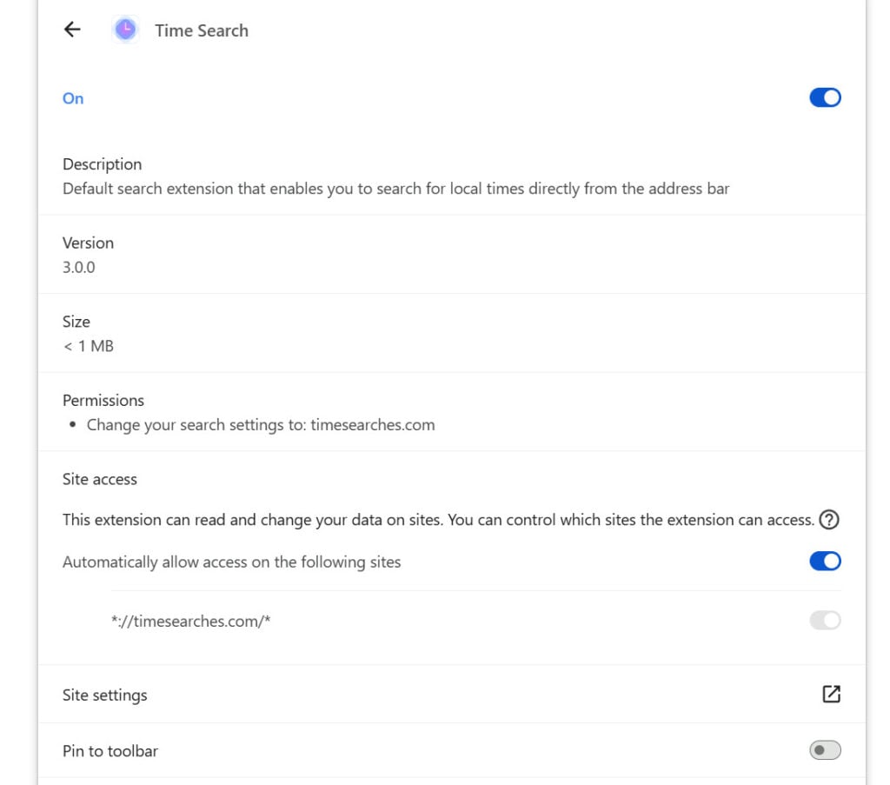Turn off the Time Search extension toggle
The width and height of the screenshot is (890, 785).
[x=825, y=97]
